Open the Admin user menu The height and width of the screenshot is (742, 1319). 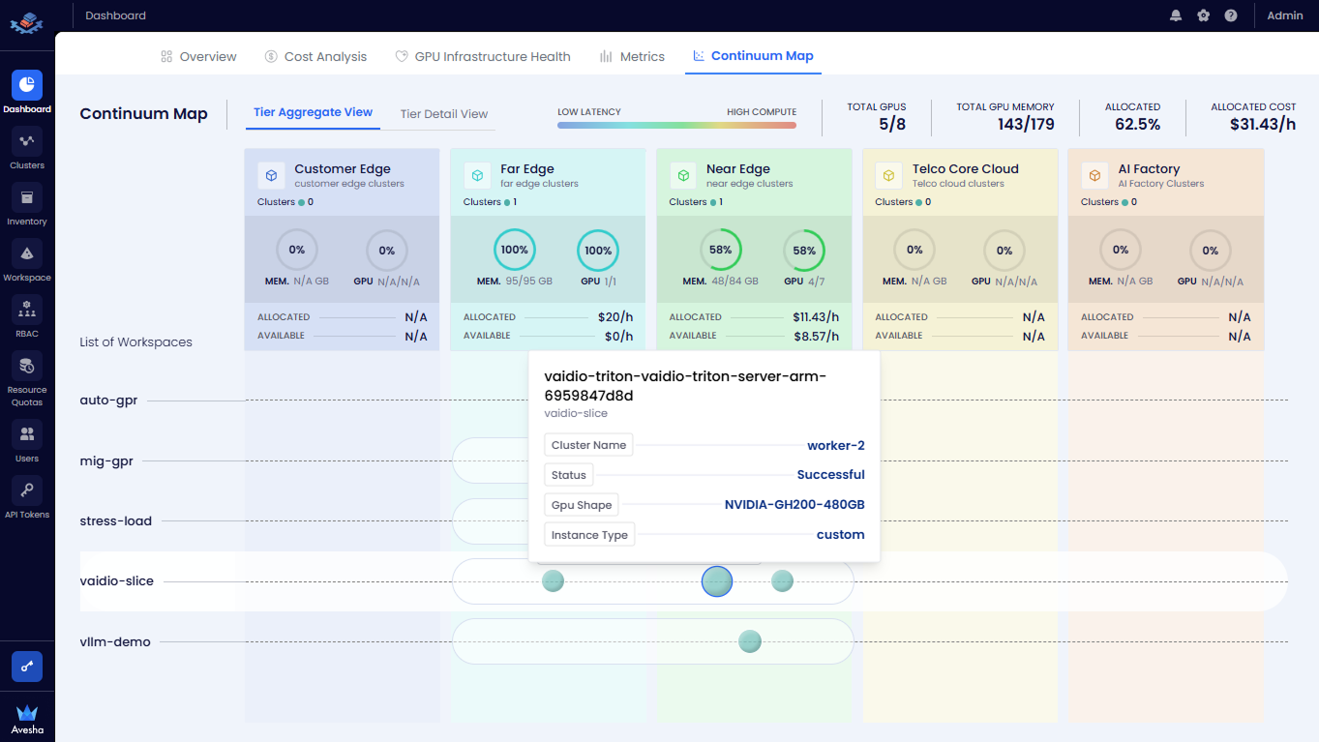(x=1285, y=15)
